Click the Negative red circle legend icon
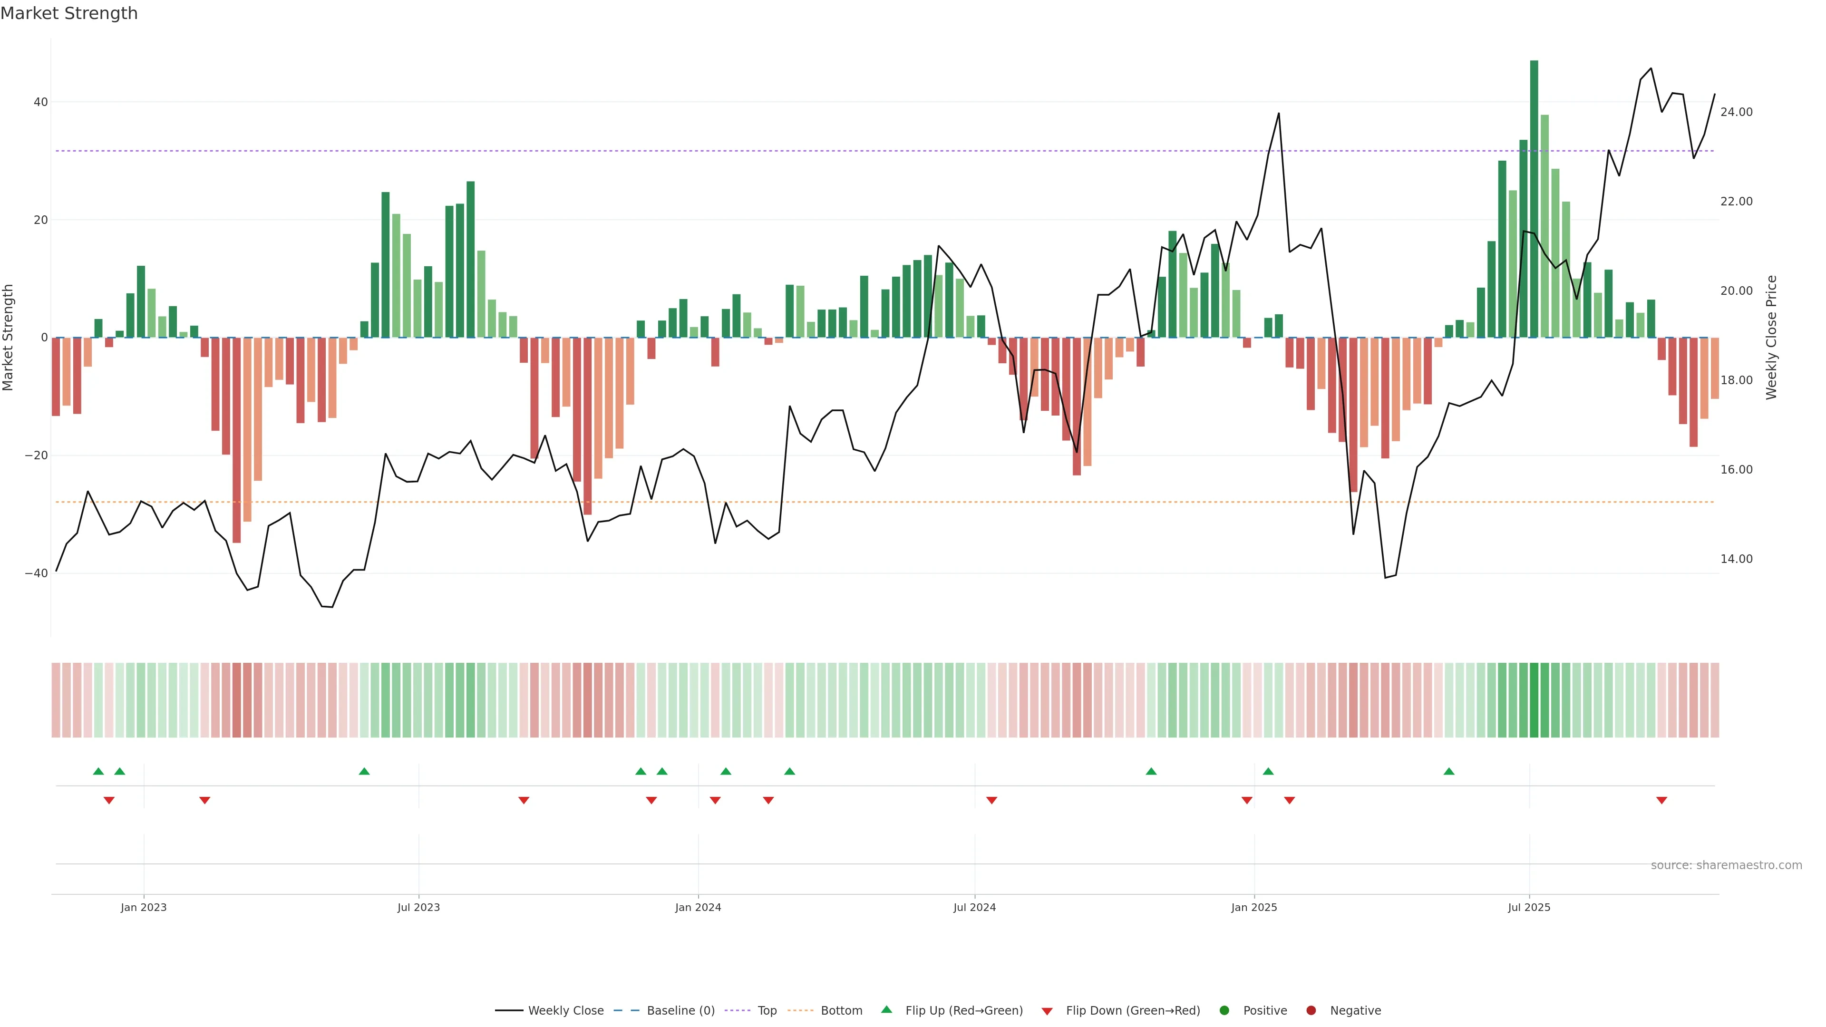1826x1027 pixels. (x=1311, y=1011)
